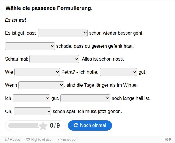Open the Reuse link
The image size is (175, 143).
click(13, 140)
